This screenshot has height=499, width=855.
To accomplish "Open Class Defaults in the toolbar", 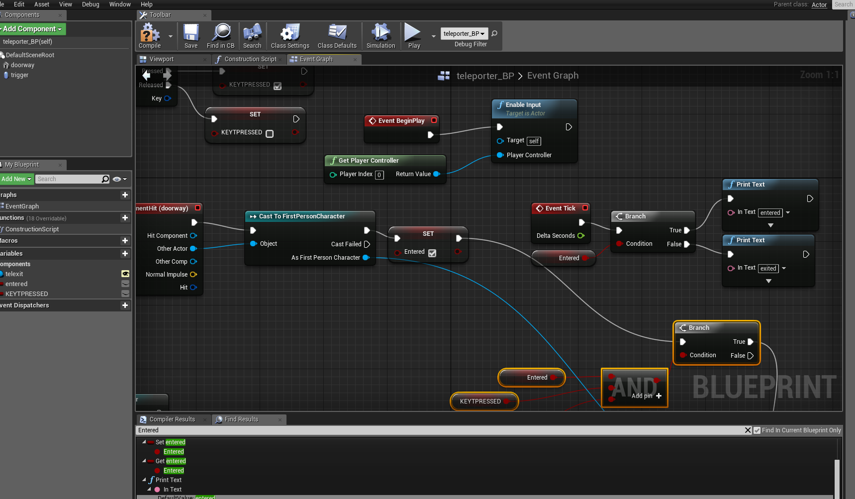I will coord(337,36).
